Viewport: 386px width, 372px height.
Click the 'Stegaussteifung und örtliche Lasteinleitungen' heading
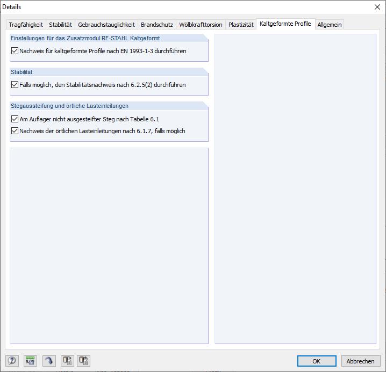coord(69,106)
